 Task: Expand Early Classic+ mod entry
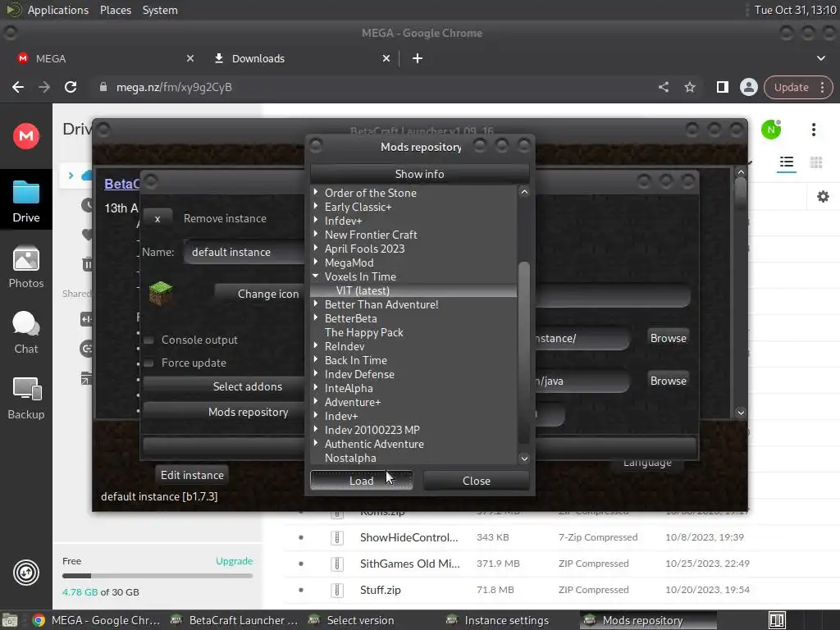point(316,206)
